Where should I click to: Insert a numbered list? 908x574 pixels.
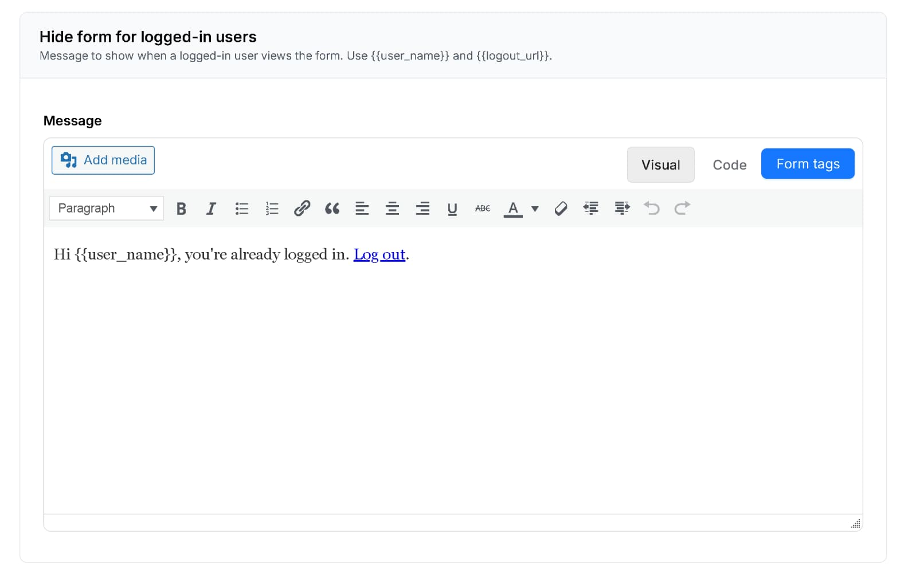(272, 209)
